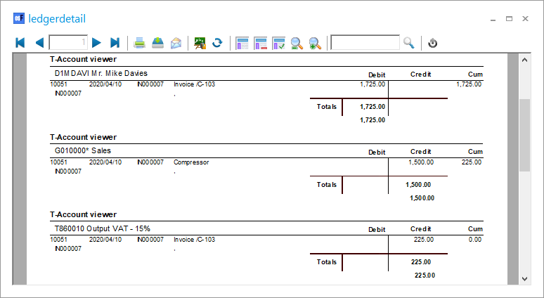Go to previous report page
This screenshot has width=544, height=298.
point(39,43)
